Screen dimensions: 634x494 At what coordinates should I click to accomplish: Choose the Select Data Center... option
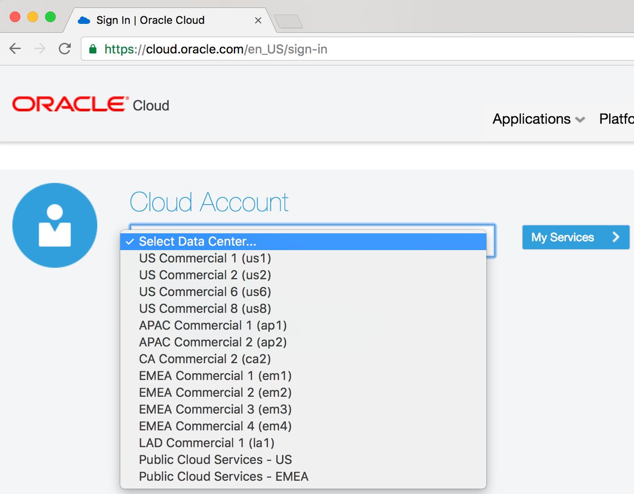coord(303,242)
